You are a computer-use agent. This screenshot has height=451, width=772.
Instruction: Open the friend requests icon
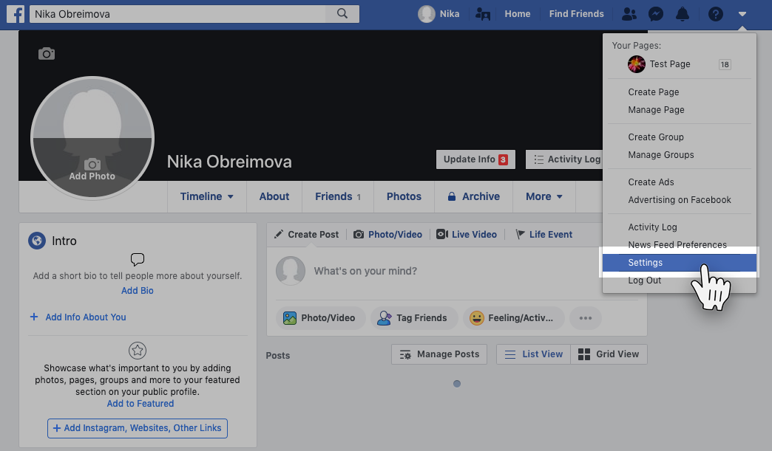[629, 14]
